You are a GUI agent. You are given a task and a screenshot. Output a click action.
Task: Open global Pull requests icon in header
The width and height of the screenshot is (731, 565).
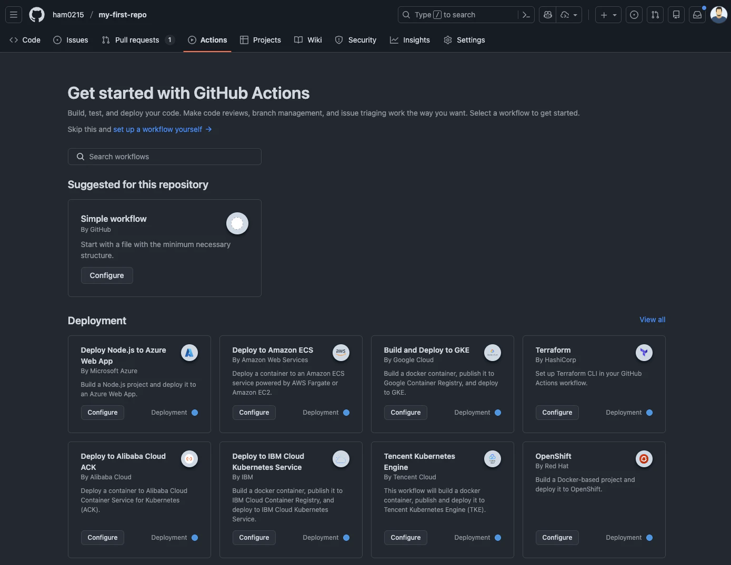655,15
